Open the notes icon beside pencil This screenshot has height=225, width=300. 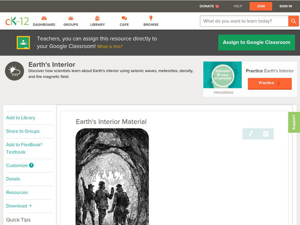(x=265, y=133)
